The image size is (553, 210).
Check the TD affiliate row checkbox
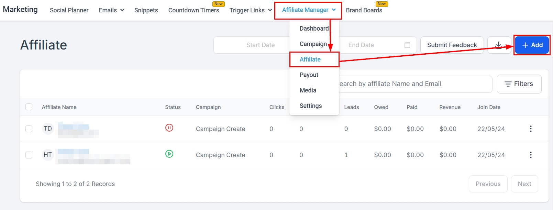pos(29,129)
